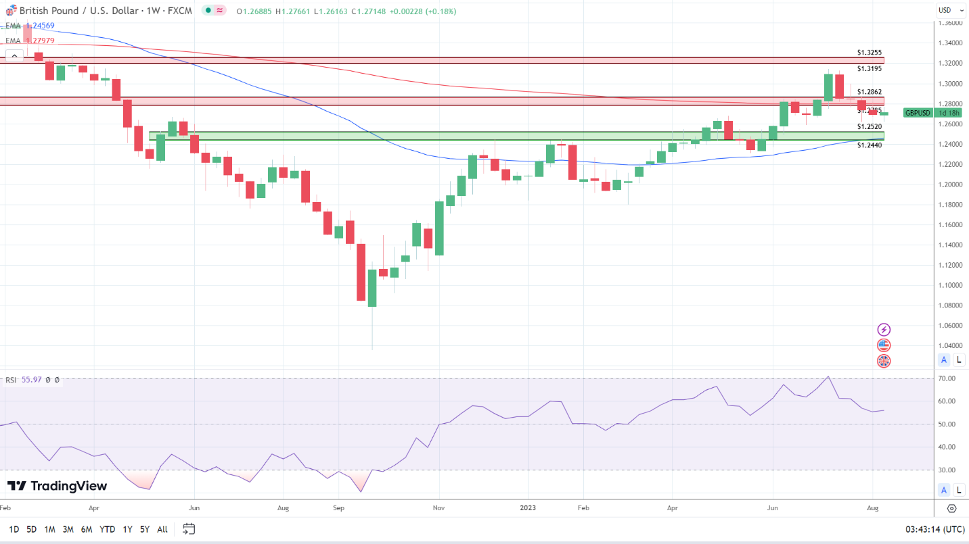This screenshot has width=969, height=544.
Task: Select the 5Y time range
Action: click(145, 529)
